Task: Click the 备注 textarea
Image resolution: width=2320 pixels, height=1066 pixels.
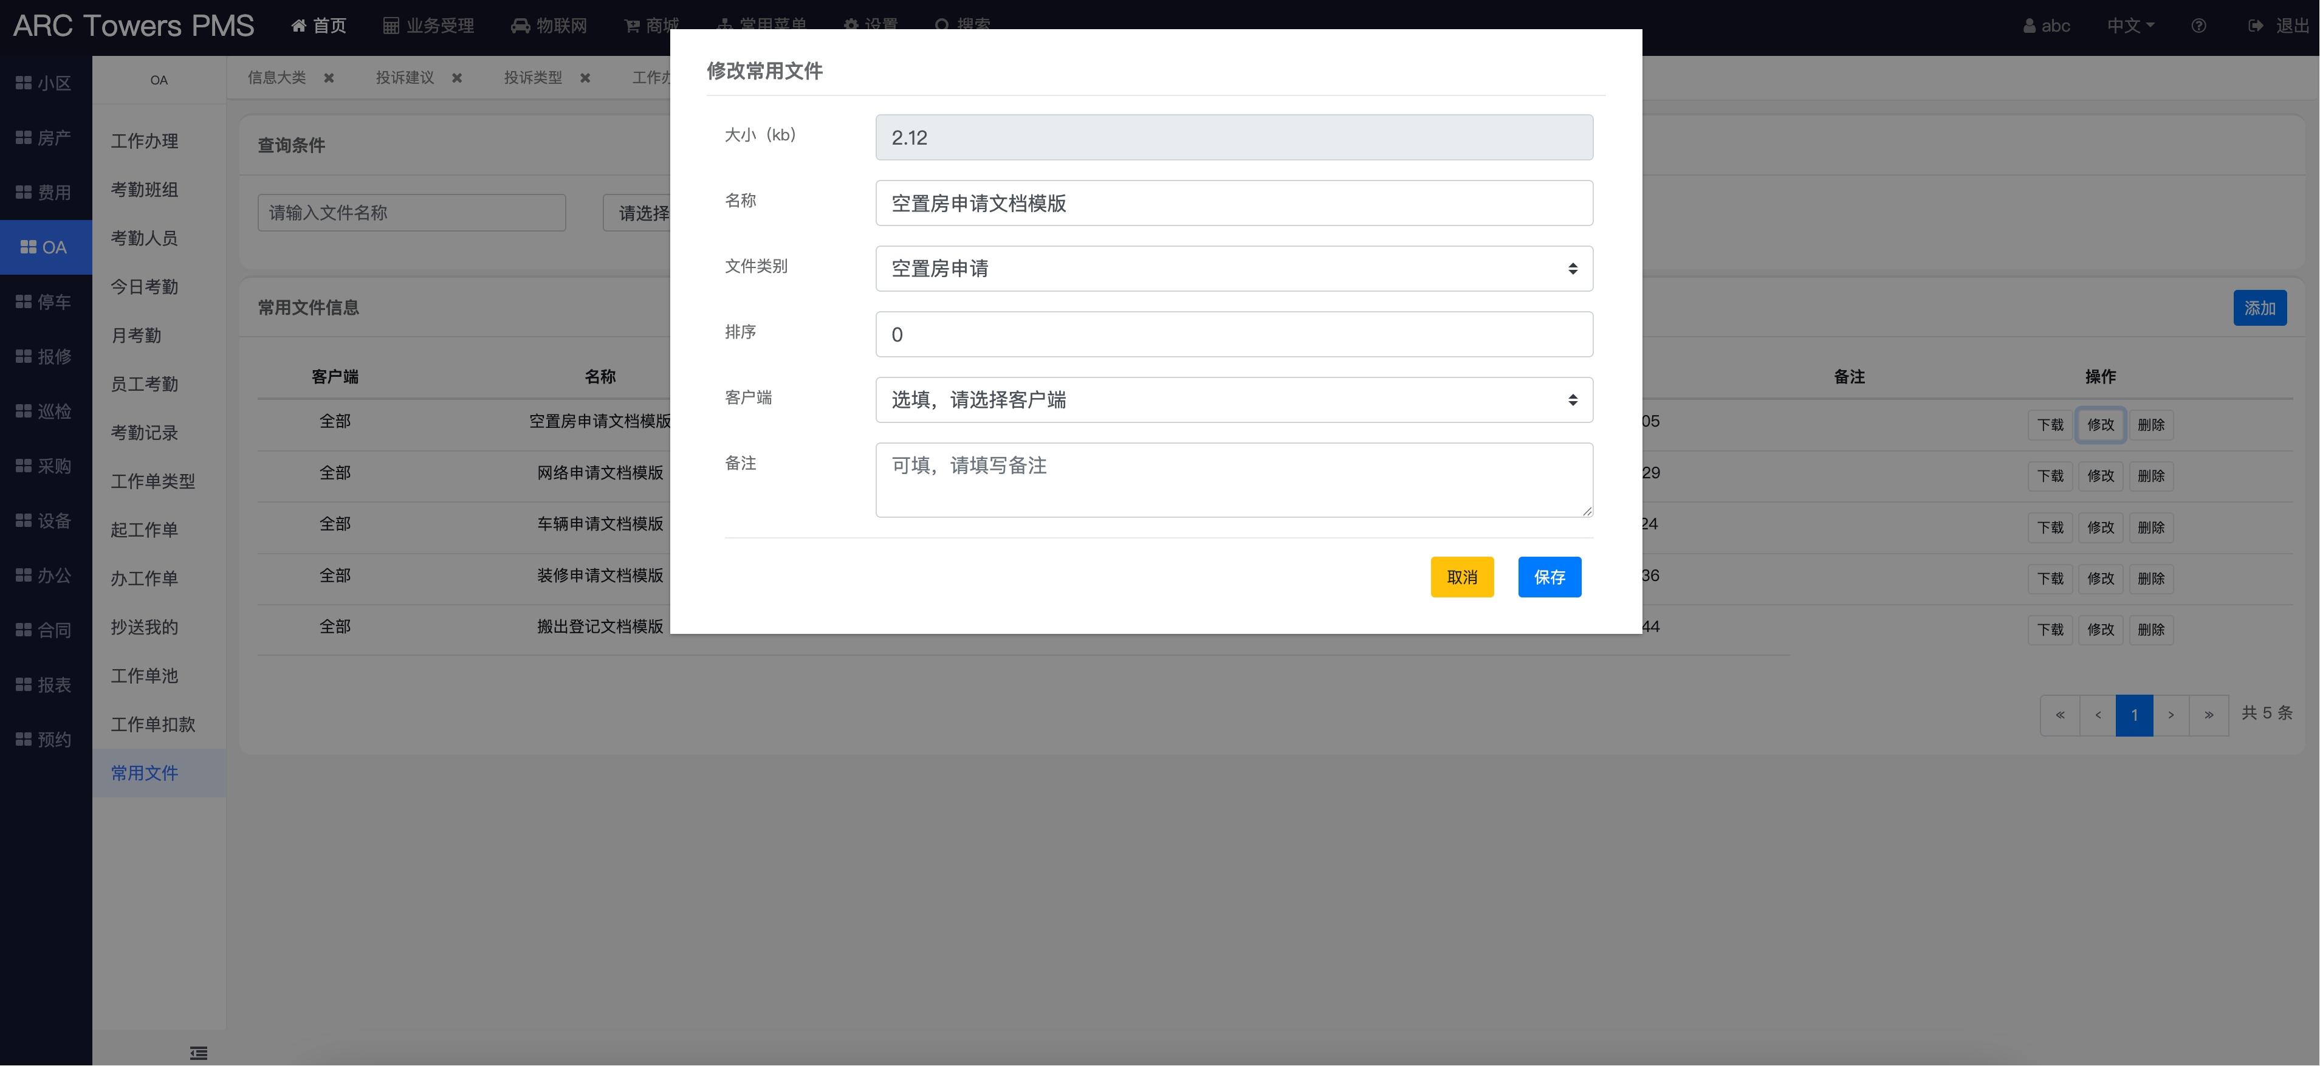Action: click(1233, 480)
